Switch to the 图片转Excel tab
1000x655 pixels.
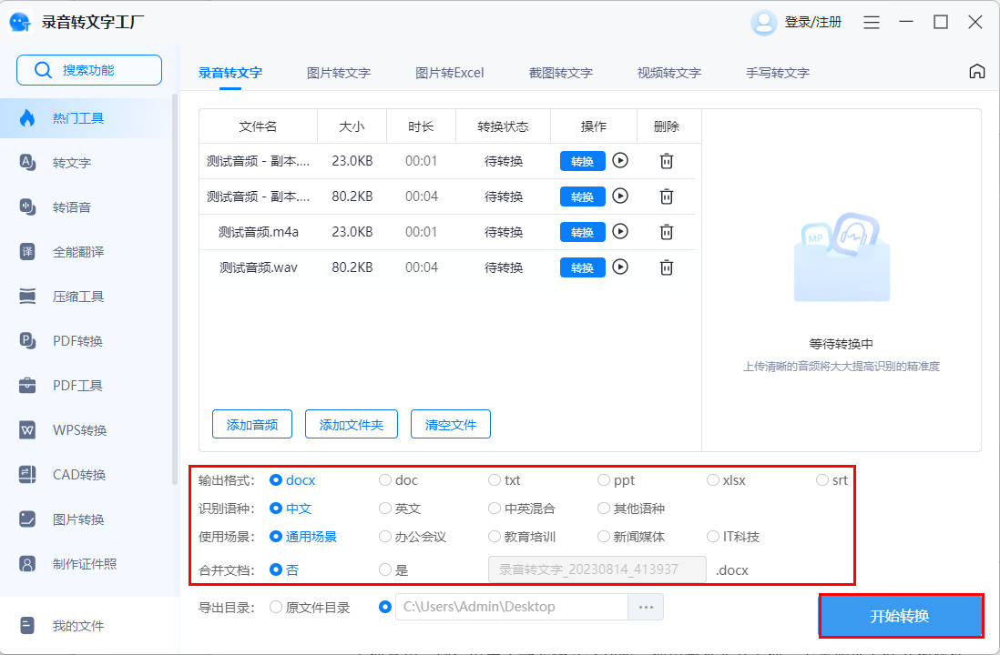450,72
